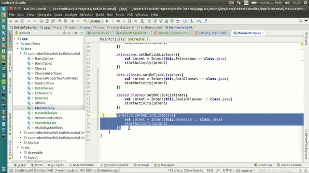
Task: Collapse the java folder node
Action: point(17,49)
